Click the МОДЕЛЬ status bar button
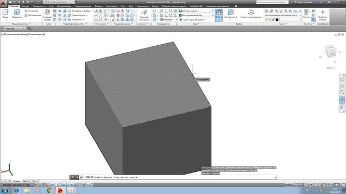 (289, 185)
